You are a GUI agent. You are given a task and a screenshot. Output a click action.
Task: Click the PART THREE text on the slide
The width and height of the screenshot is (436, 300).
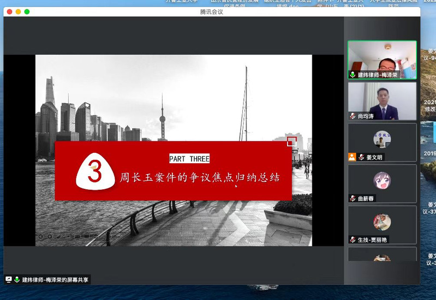pos(189,159)
